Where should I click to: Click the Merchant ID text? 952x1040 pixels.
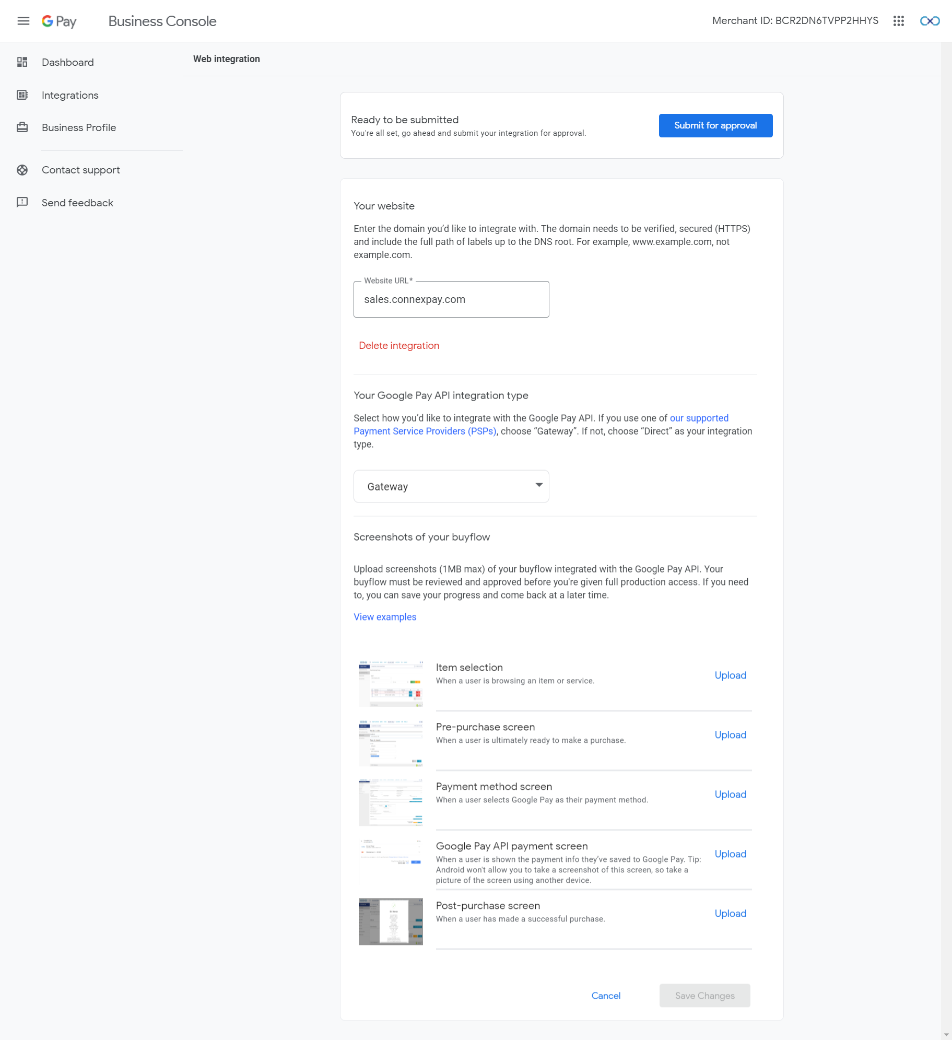(x=795, y=21)
